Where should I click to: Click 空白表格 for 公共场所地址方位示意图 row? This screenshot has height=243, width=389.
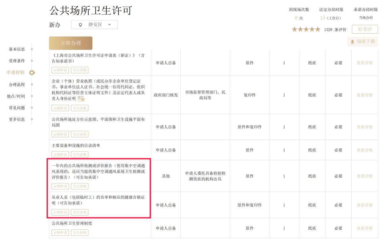coord(80,134)
